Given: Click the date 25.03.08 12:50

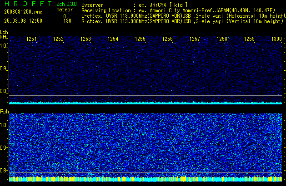Looking at the screenshot, I should click(x=23, y=21).
